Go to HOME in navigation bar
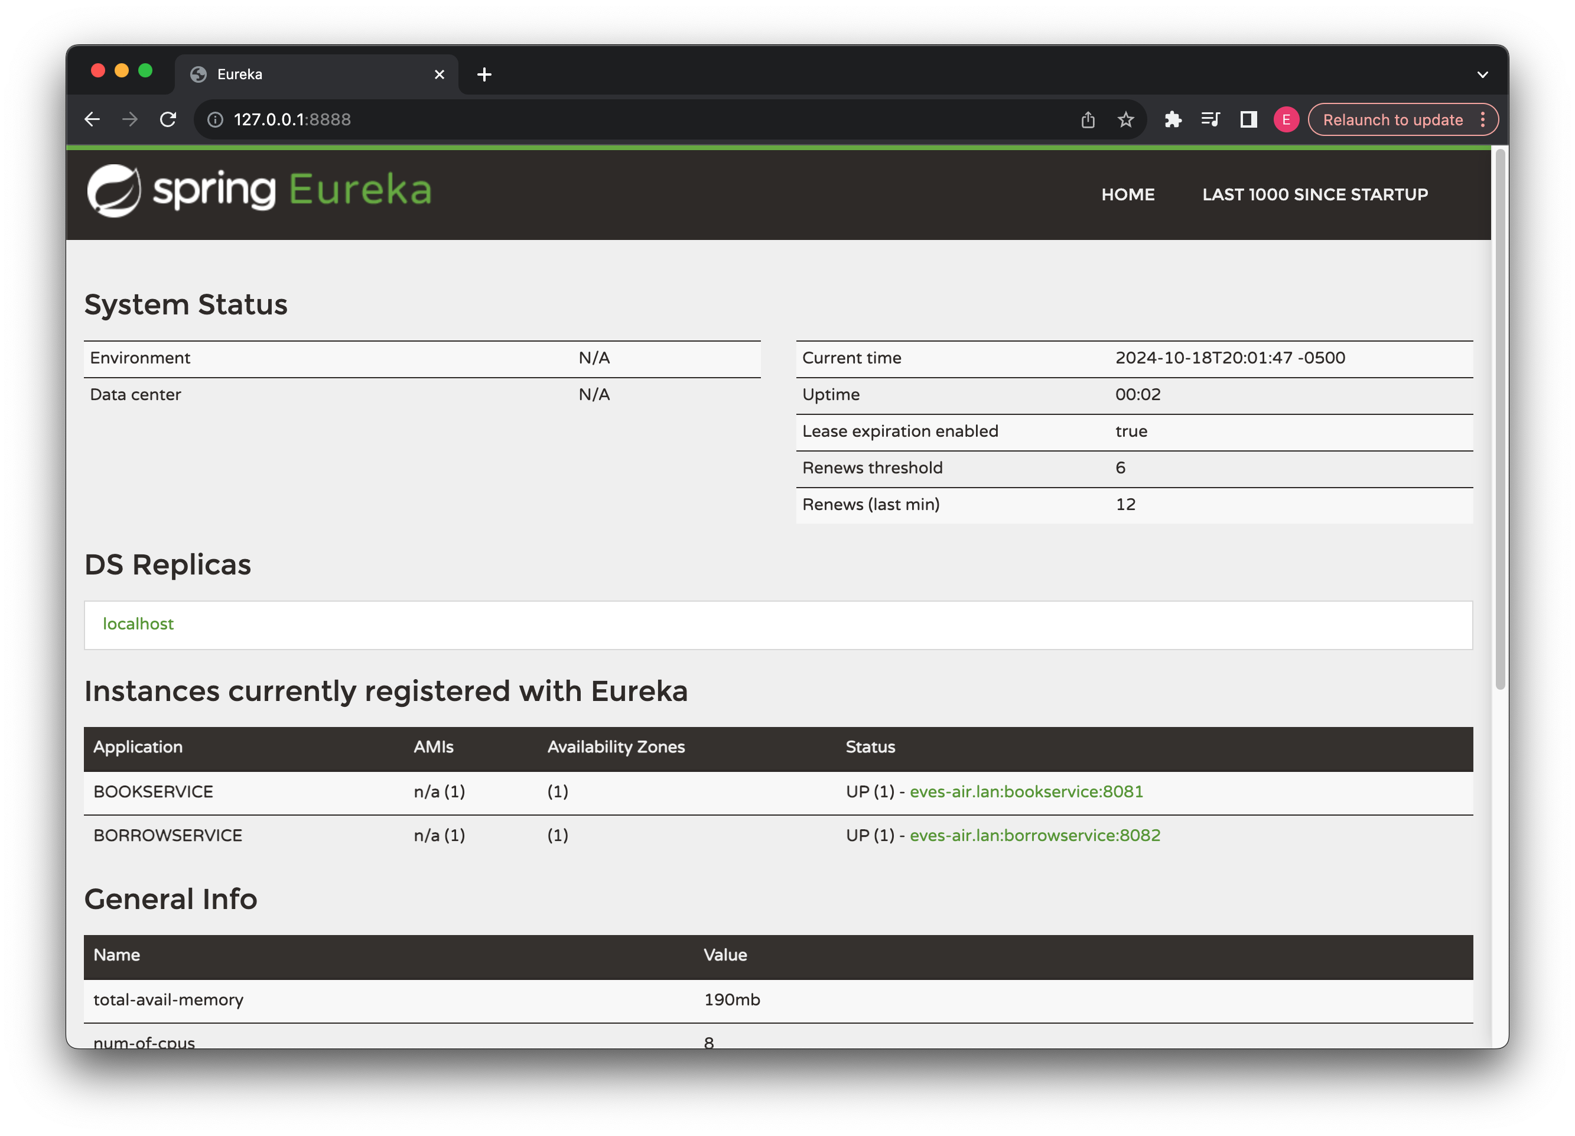This screenshot has height=1136, width=1575. click(x=1128, y=194)
